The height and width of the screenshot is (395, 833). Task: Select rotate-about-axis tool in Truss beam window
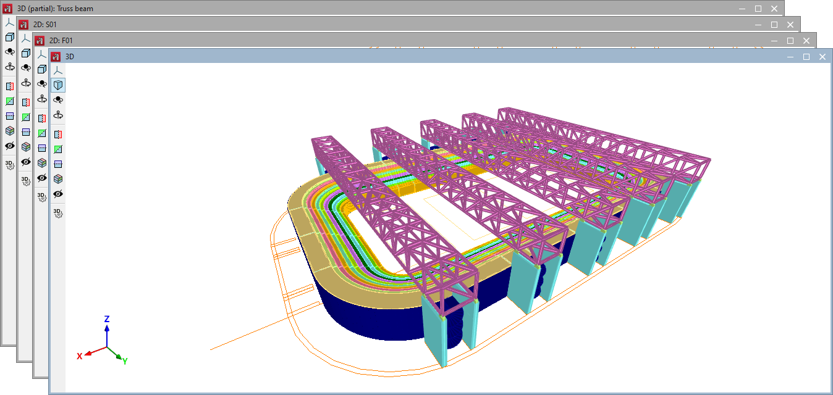click(10, 67)
